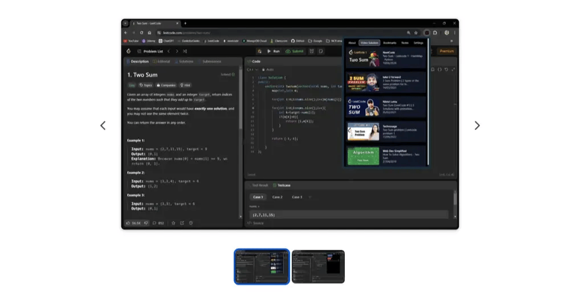
Task: Click the browser home icon
Action: click(x=149, y=33)
